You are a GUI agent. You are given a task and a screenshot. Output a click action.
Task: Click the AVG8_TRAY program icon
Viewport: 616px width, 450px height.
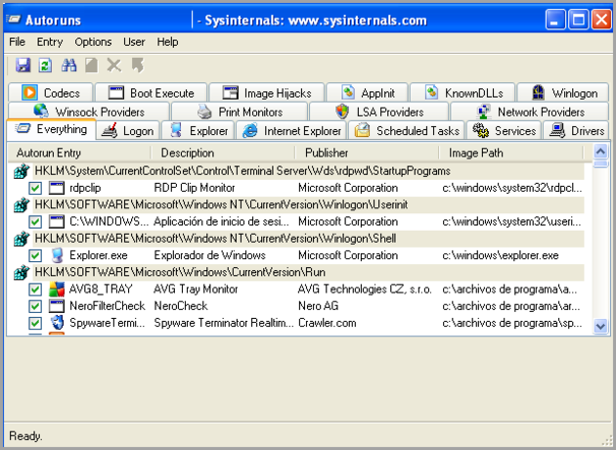57,290
